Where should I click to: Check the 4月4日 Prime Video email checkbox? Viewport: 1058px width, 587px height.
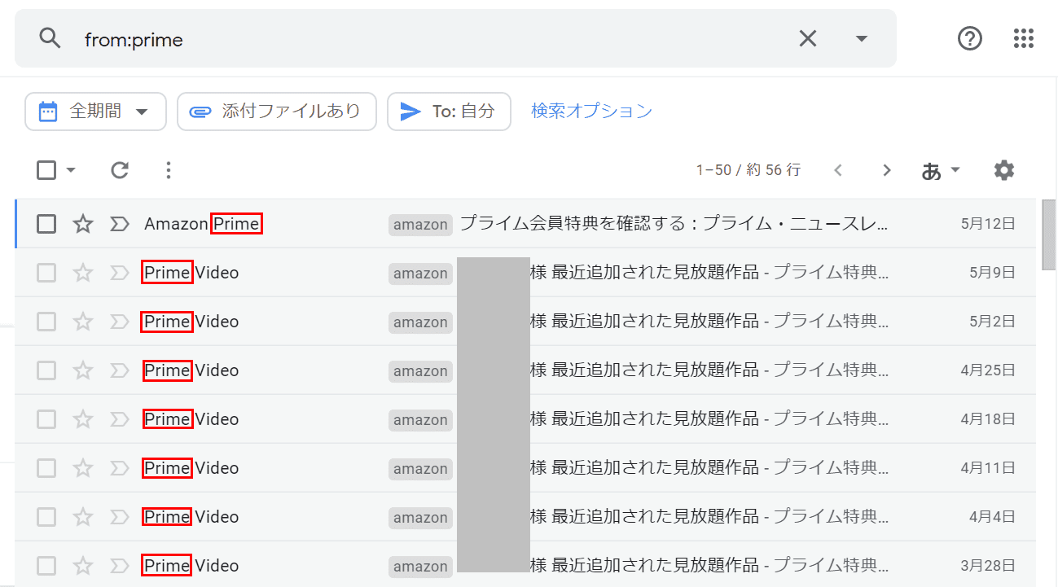point(46,517)
